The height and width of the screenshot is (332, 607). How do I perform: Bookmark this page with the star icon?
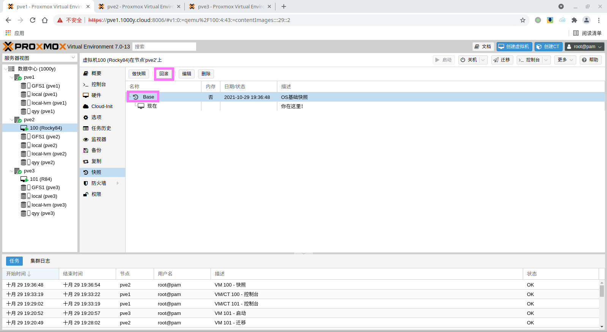coord(523,20)
